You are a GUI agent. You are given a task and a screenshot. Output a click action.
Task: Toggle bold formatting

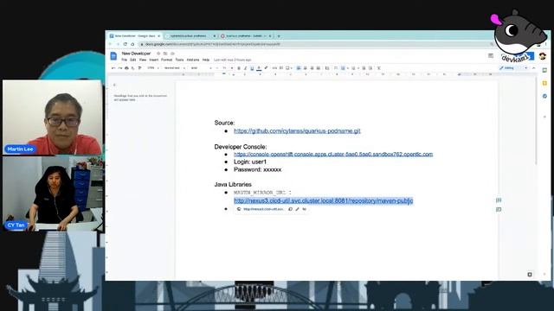(x=239, y=67)
